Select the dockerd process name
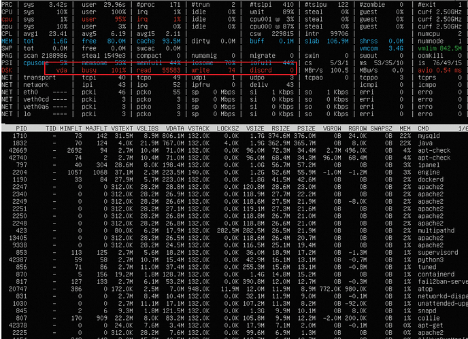Viewport: 468px width, 339px height. pyautogui.click(x=431, y=179)
